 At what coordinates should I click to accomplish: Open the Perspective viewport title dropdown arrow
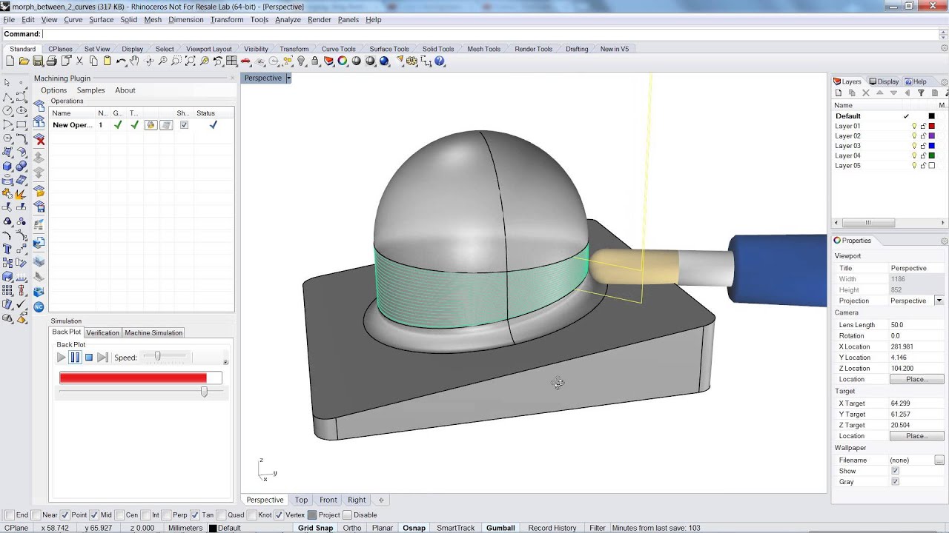pos(288,78)
